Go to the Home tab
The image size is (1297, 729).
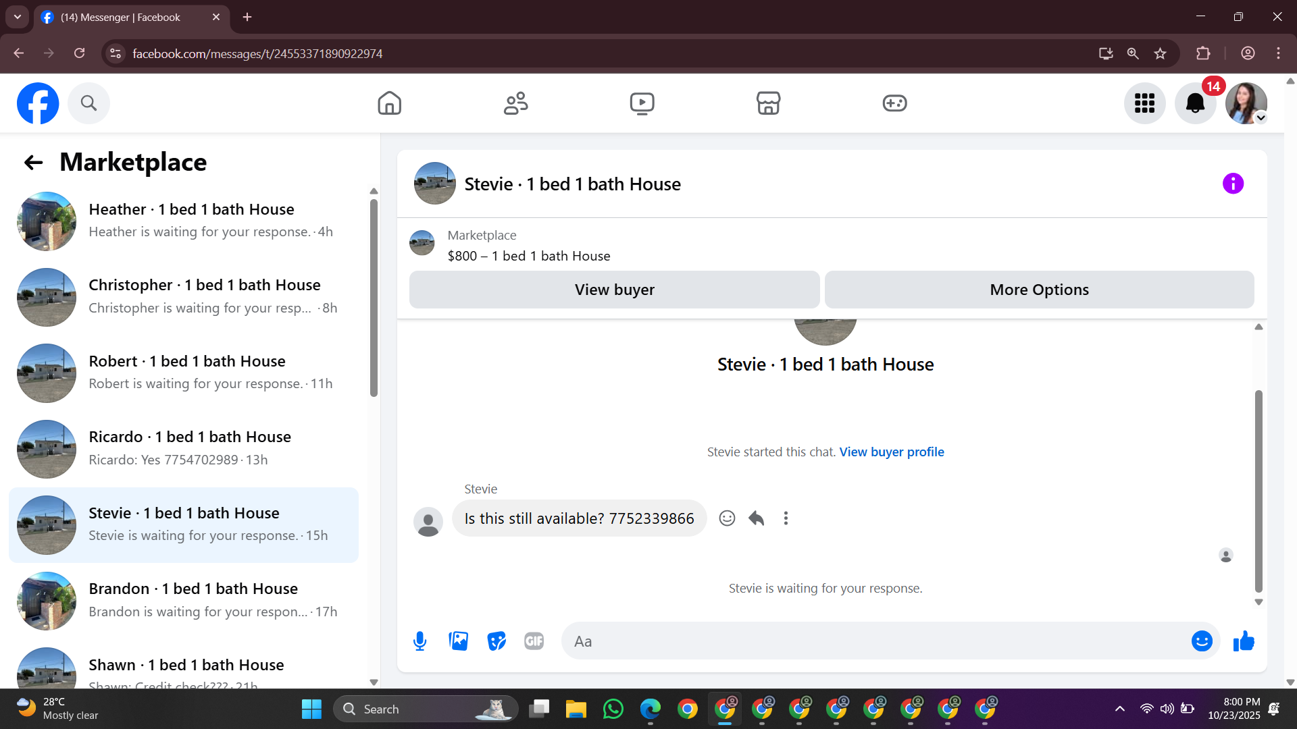pos(389,103)
